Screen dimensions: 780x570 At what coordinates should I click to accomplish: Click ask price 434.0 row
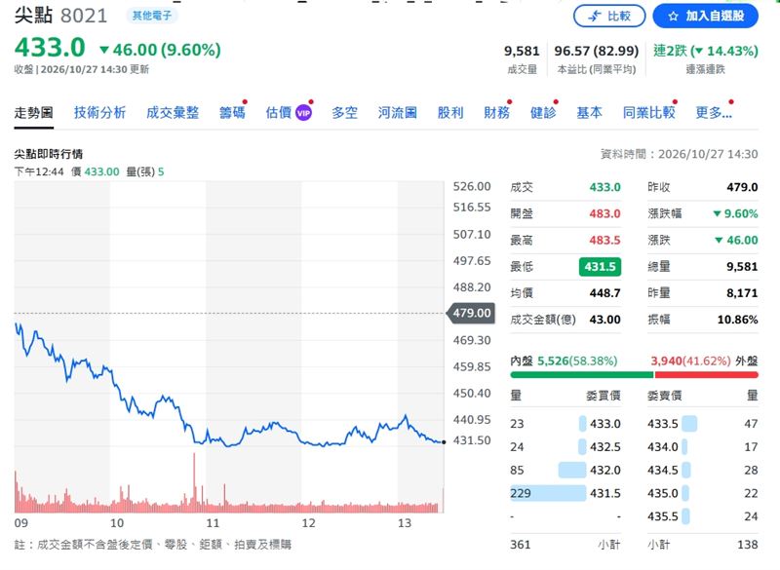(x=702, y=447)
